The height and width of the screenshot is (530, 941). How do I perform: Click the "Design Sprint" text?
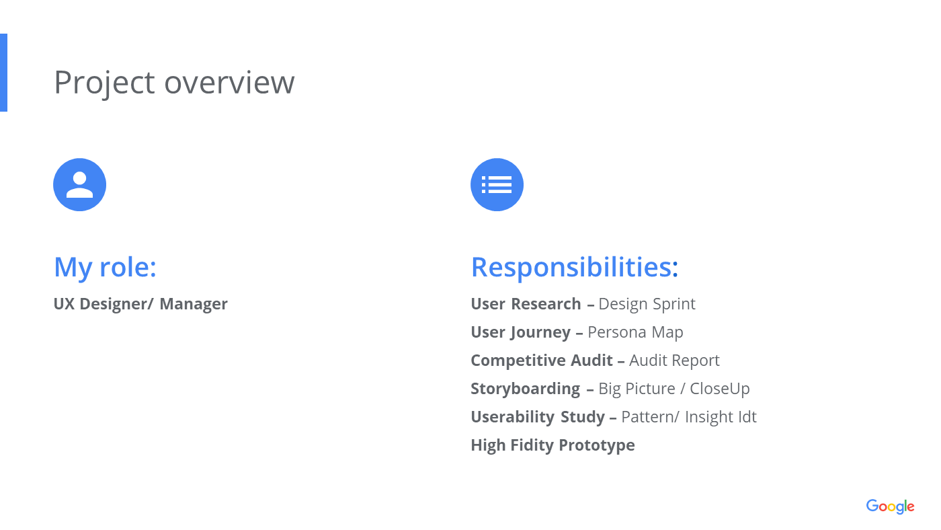coord(647,304)
